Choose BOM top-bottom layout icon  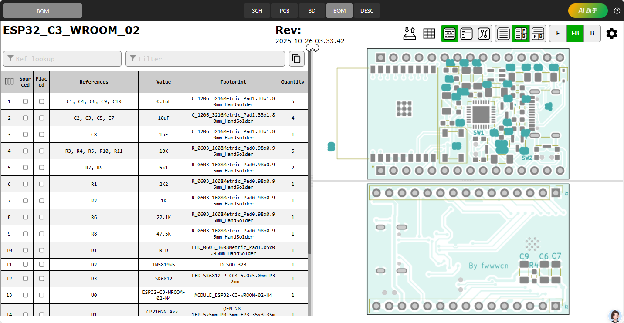[538, 34]
